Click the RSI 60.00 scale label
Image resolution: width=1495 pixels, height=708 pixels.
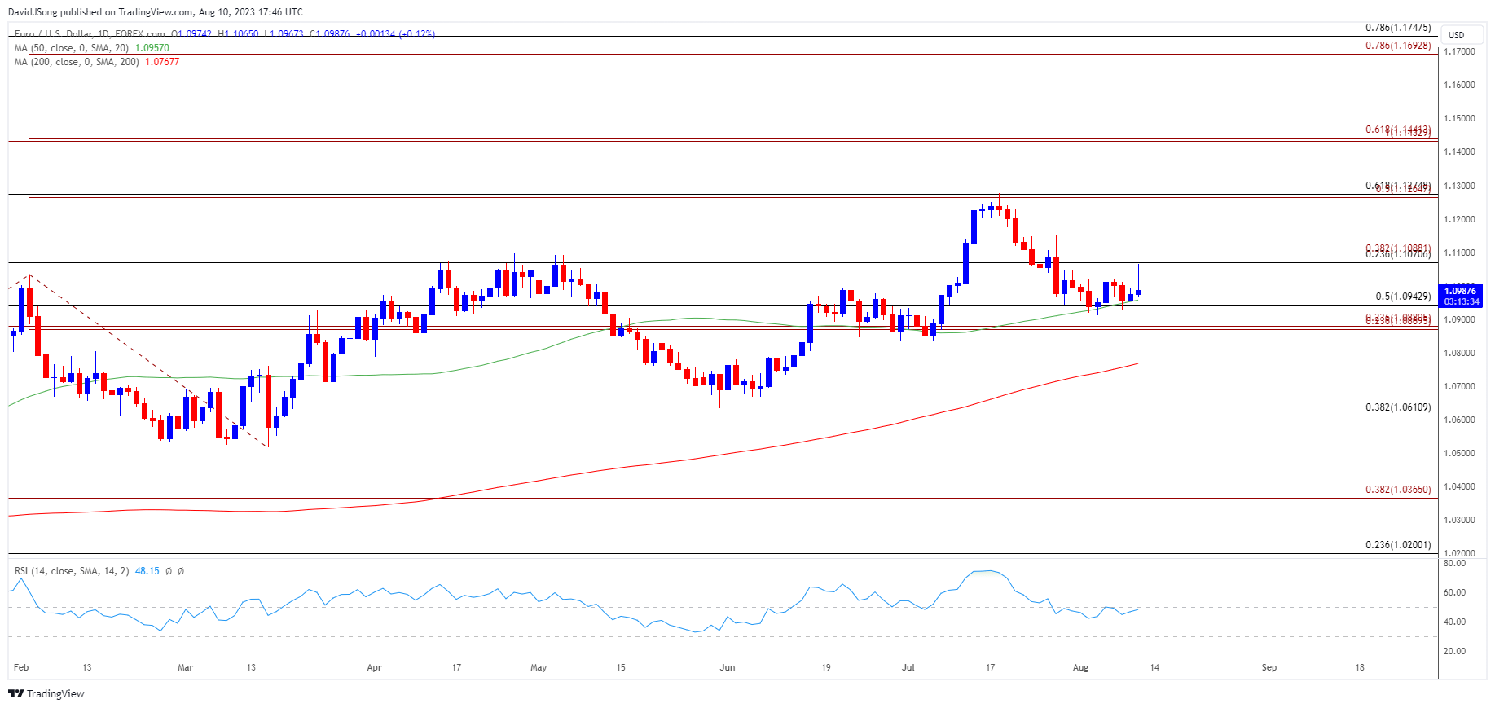click(x=1454, y=592)
